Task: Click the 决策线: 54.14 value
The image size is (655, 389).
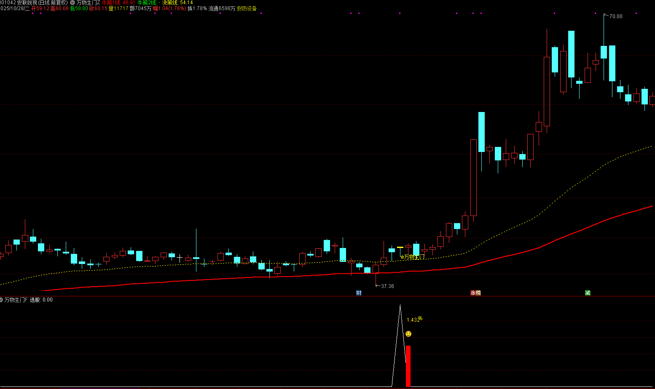Action: pos(177,3)
